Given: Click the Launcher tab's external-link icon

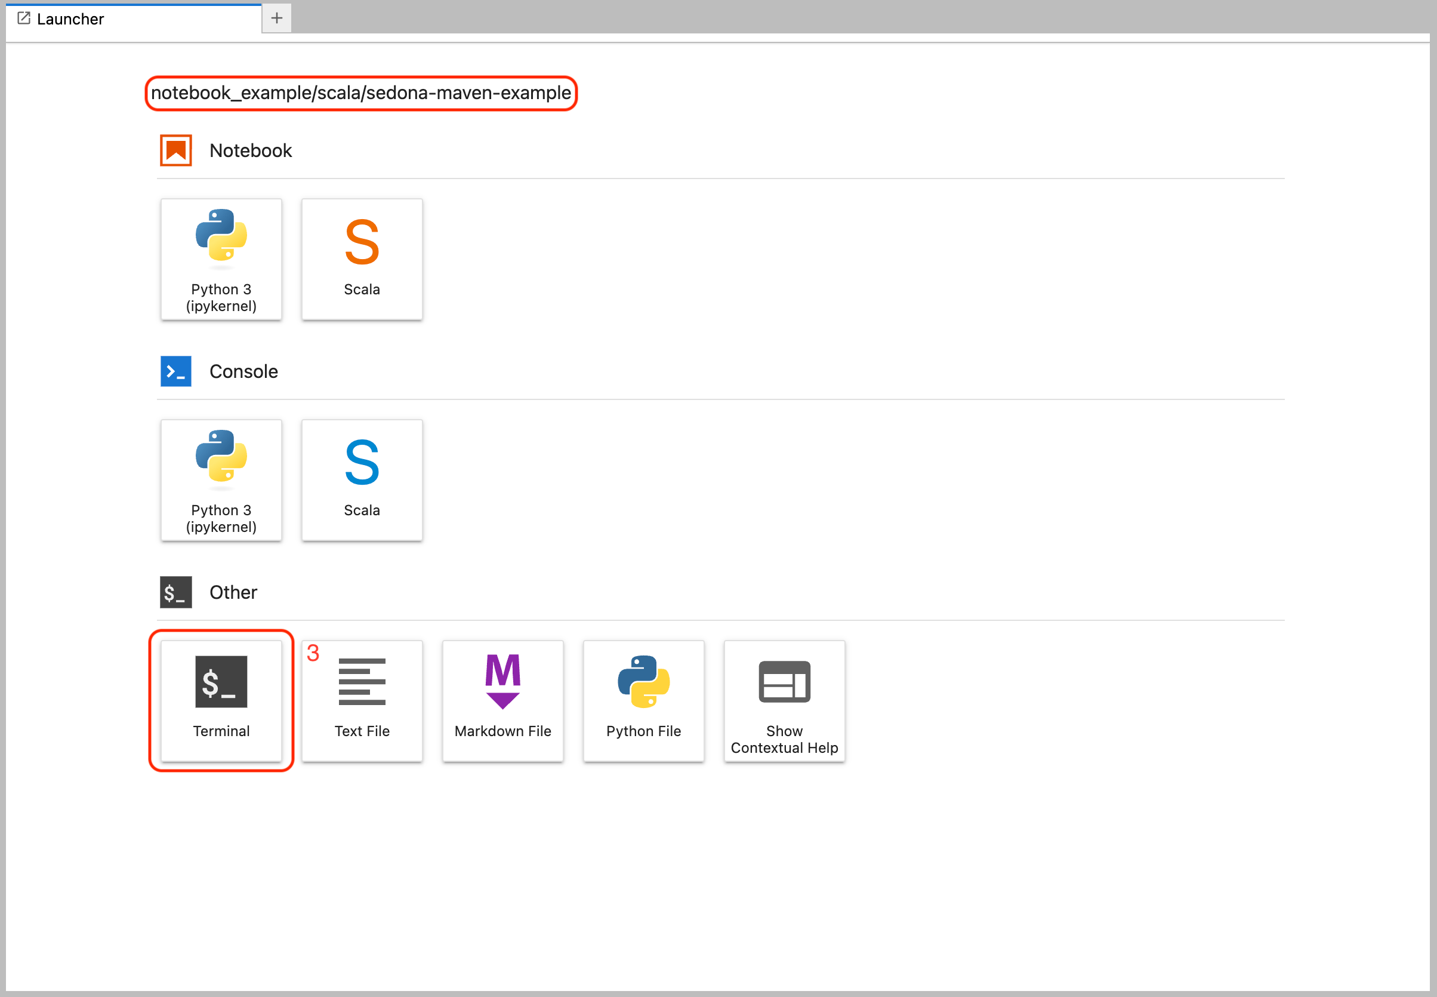Looking at the screenshot, I should pyautogui.click(x=24, y=18).
